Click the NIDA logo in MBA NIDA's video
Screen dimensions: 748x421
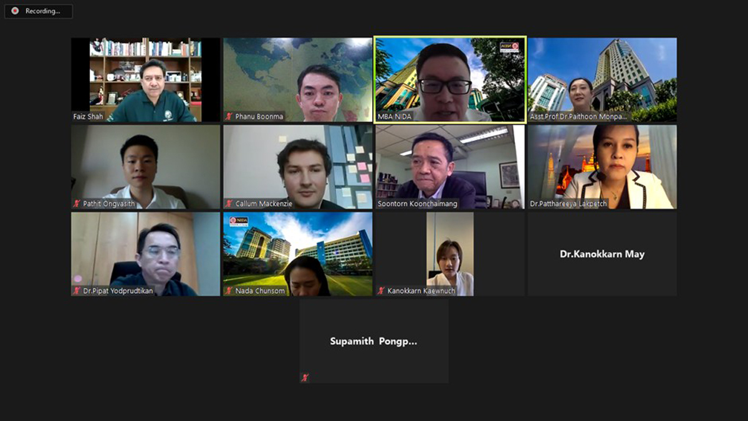[509, 47]
